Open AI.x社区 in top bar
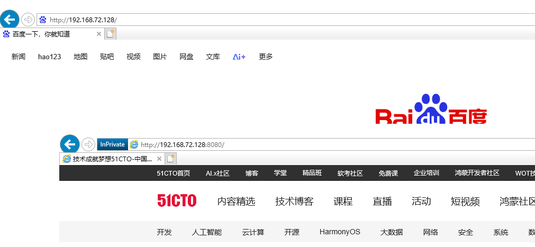The width and height of the screenshot is (535, 247). tap(217, 173)
